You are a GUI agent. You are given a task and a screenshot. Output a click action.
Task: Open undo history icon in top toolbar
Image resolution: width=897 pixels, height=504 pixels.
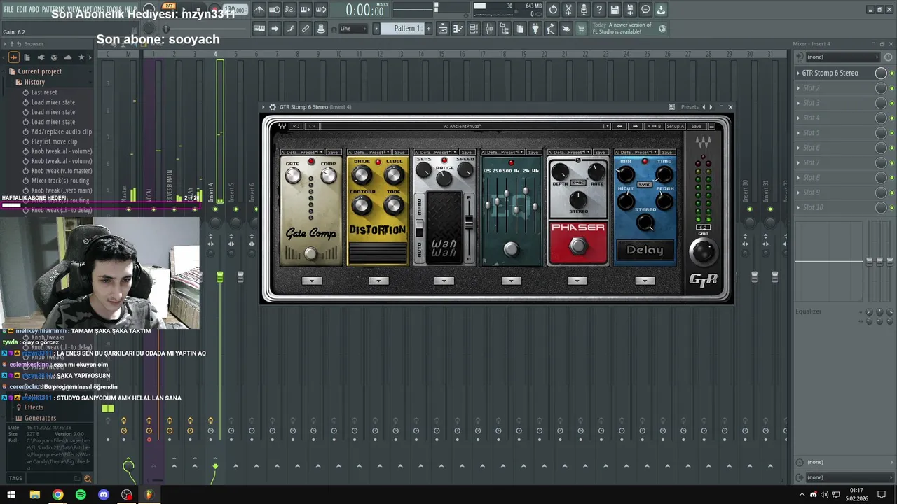(553, 10)
